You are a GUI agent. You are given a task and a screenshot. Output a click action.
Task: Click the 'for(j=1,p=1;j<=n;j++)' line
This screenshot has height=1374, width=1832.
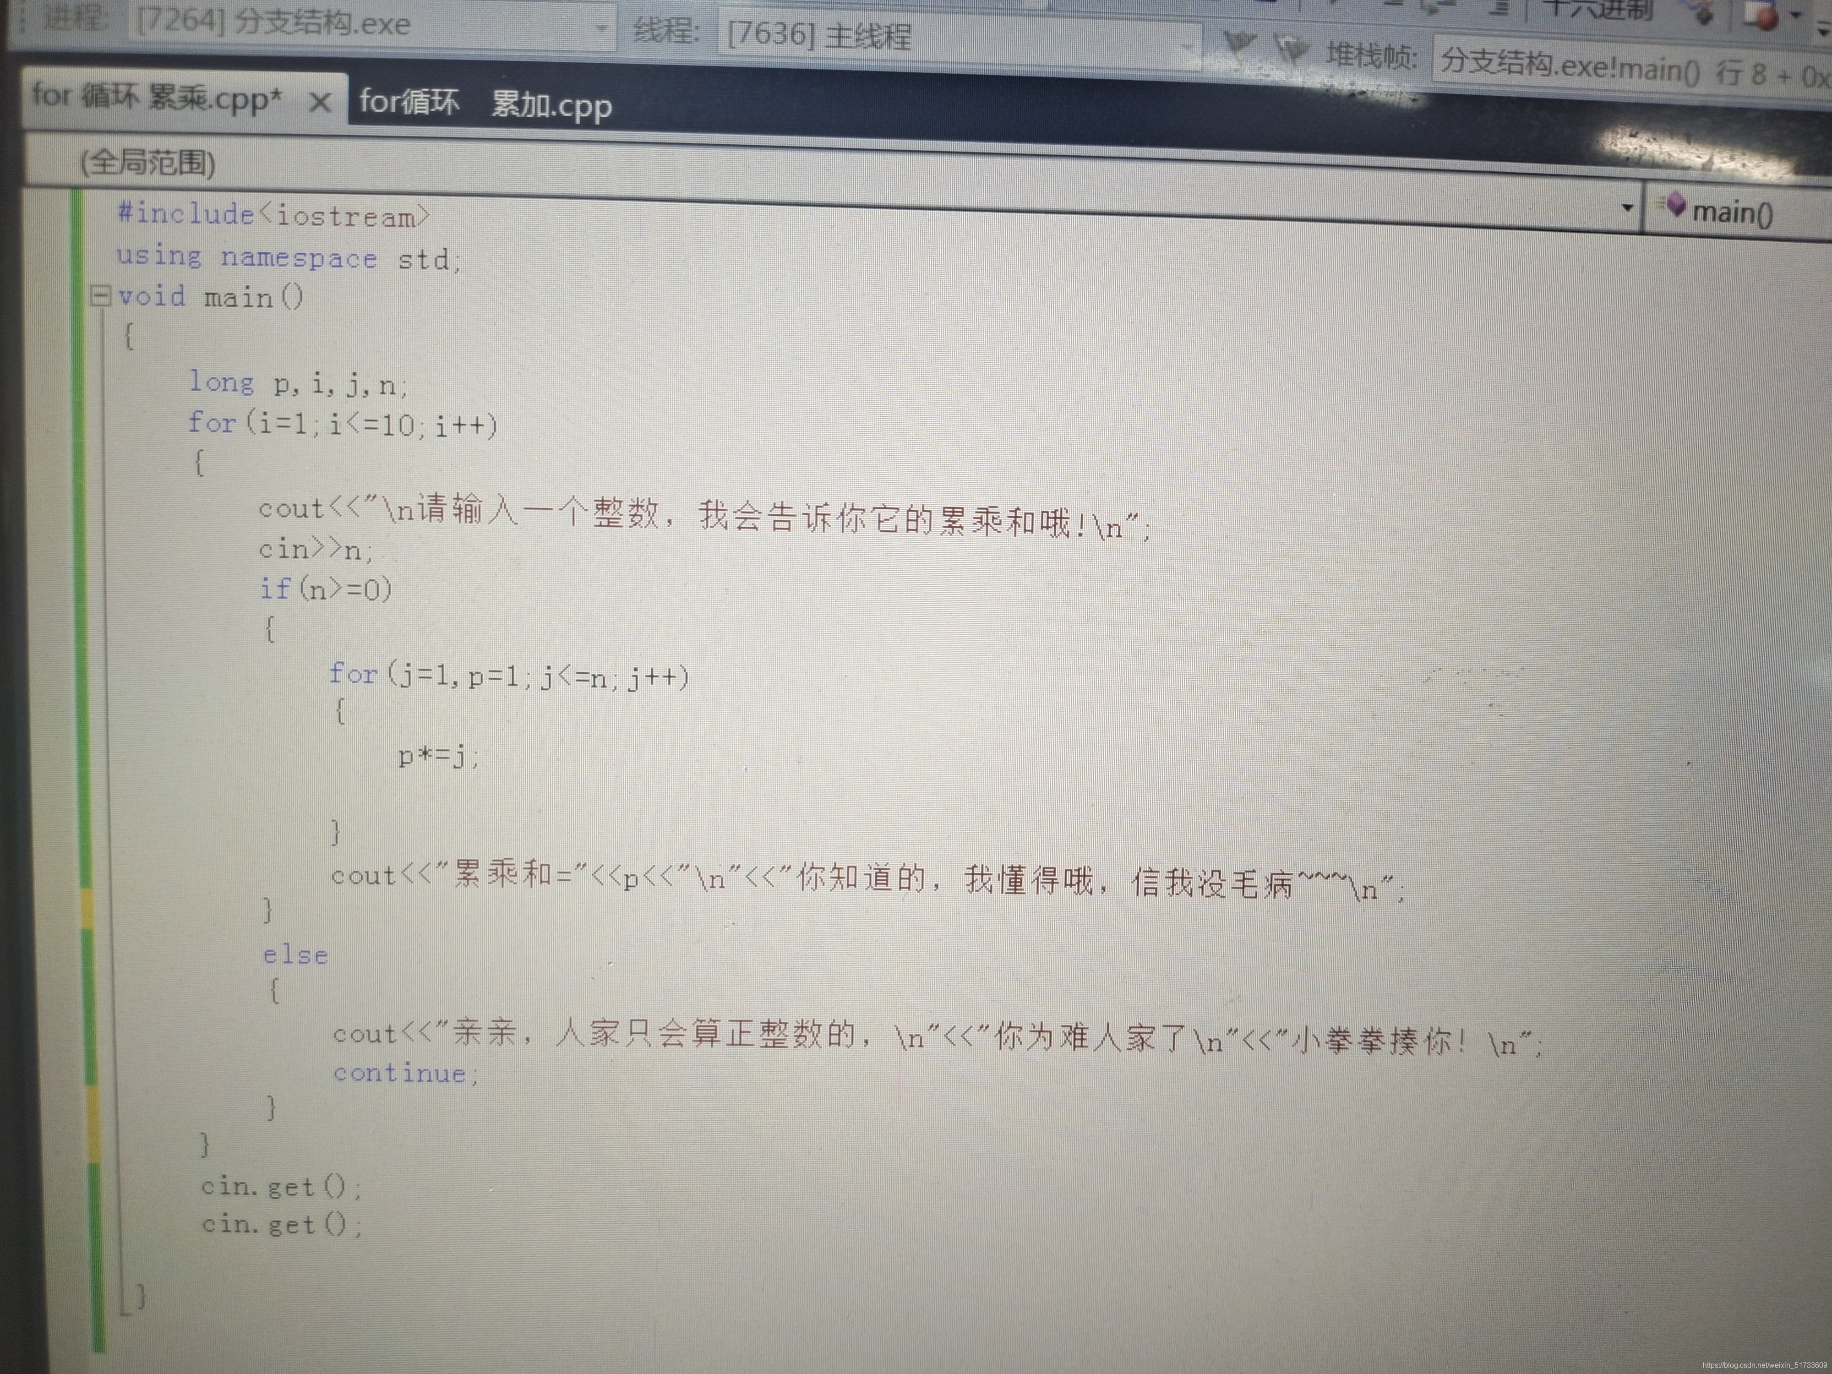point(509,676)
